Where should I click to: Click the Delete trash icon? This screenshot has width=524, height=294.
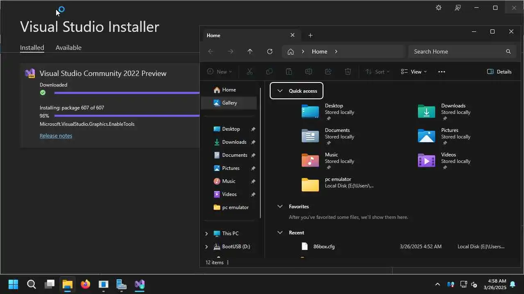point(348,71)
